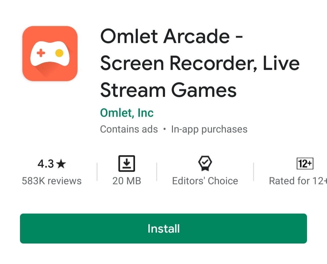Select the Editors' Choice label
The width and height of the screenshot is (327, 264).
pos(205,181)
